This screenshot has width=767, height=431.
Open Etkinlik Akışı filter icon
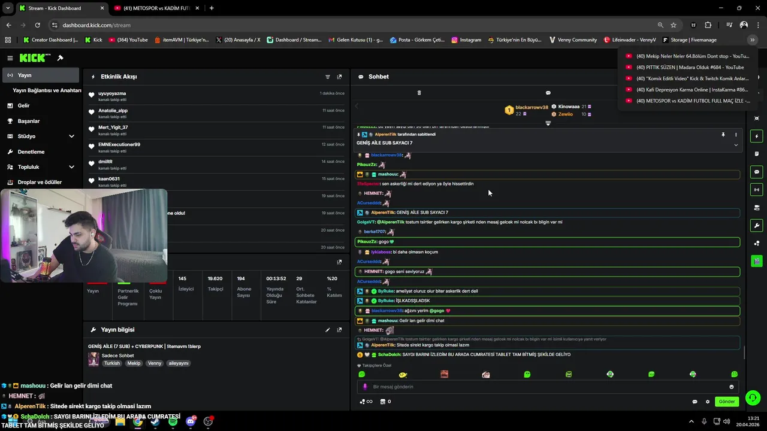pyautogui.click(x=328, y=77)
